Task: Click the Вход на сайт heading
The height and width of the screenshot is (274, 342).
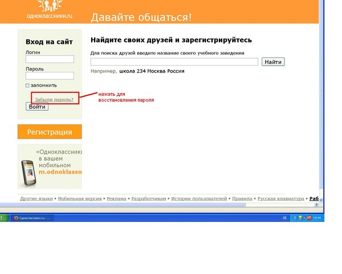Action: tap(49, 42)
